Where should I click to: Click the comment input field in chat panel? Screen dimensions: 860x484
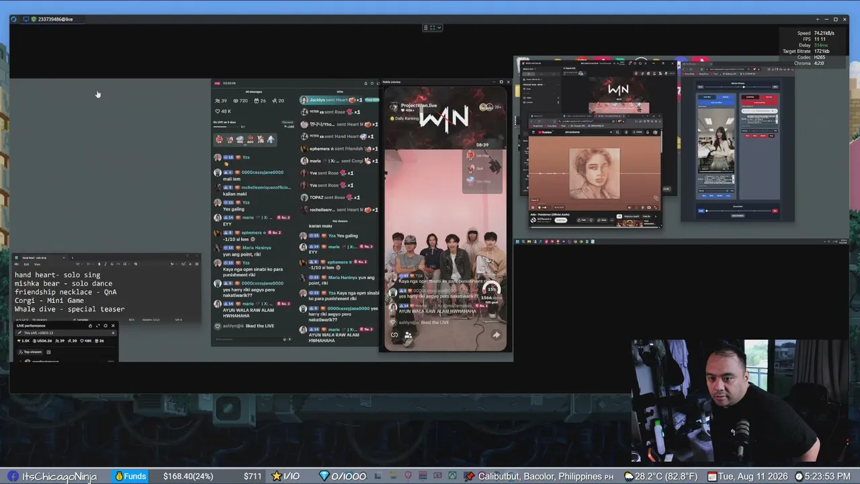click(x=252, y=339)
